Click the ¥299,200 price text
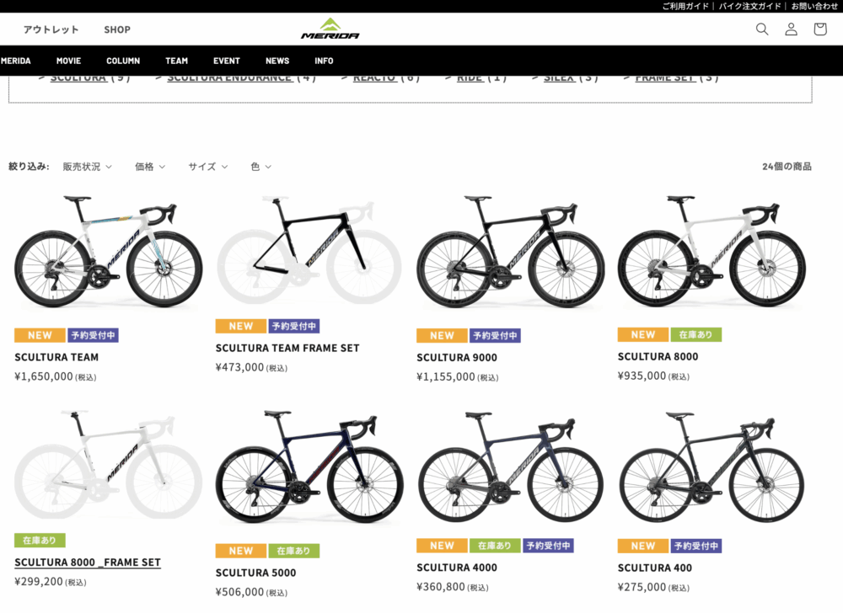 coord(39,581)
